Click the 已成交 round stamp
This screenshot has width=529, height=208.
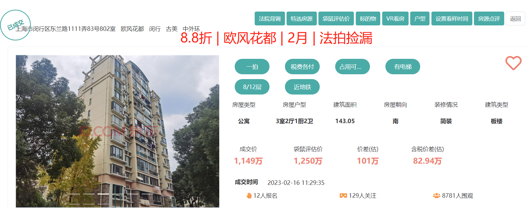15,25
